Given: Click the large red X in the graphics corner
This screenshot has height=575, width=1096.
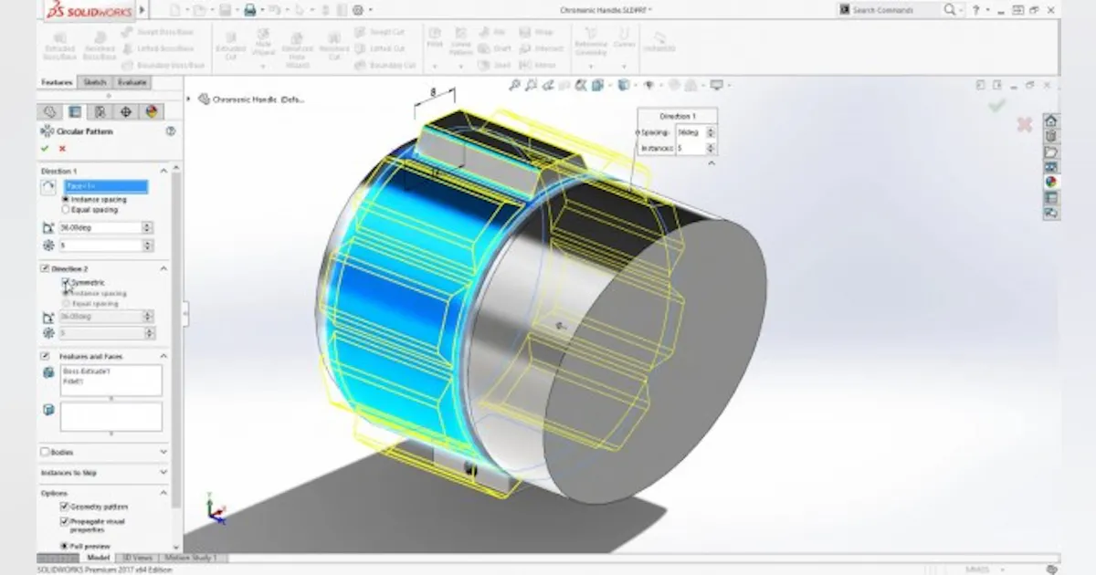Looking at the screenshot, I should 1024,124.
